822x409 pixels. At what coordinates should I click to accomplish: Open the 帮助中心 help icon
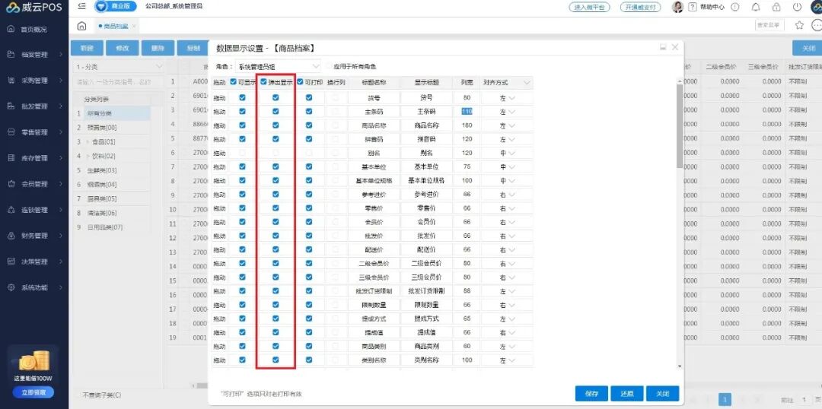[x=693, y=7]
